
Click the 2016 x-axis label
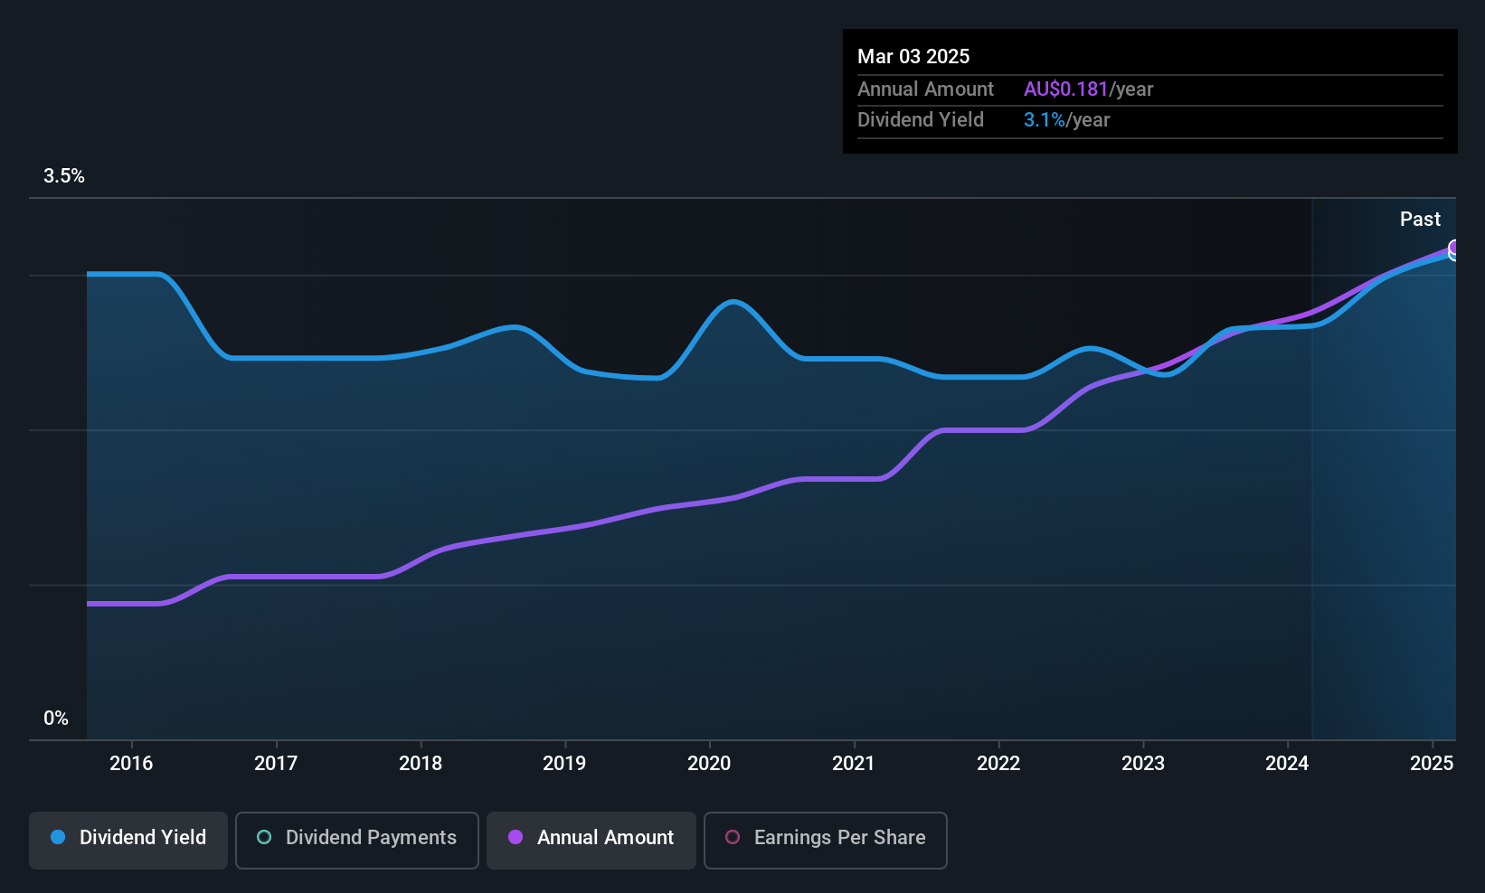click(x=131, y=764)
